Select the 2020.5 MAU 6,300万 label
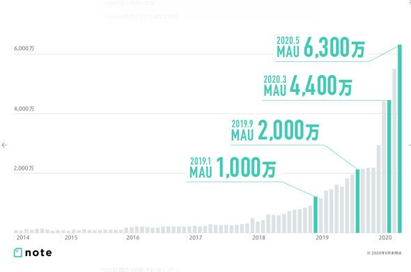The width and height of the screenshot is (411, 272). [320, 47]
